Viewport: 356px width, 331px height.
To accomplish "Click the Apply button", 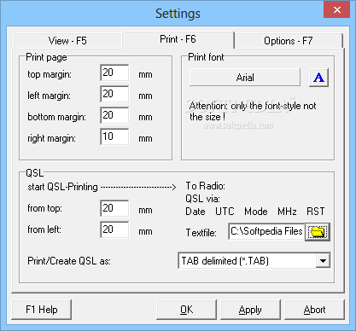I will pyautogui.click(x=250, y=310).
